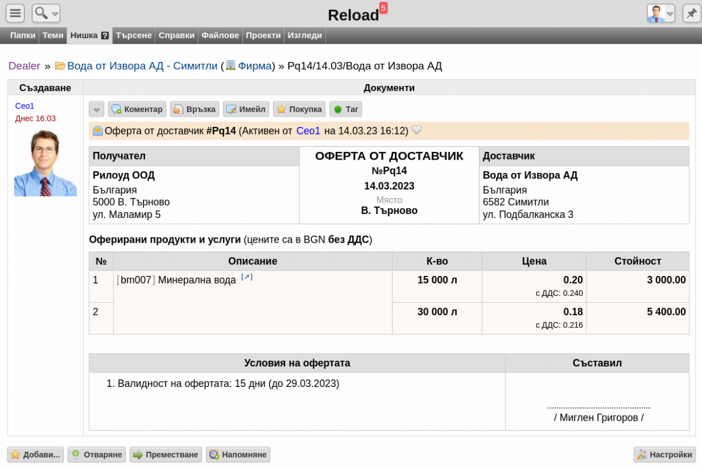The image size is (702, 470).
Task: Switch to the Изгледи tab
Action: 305,35
